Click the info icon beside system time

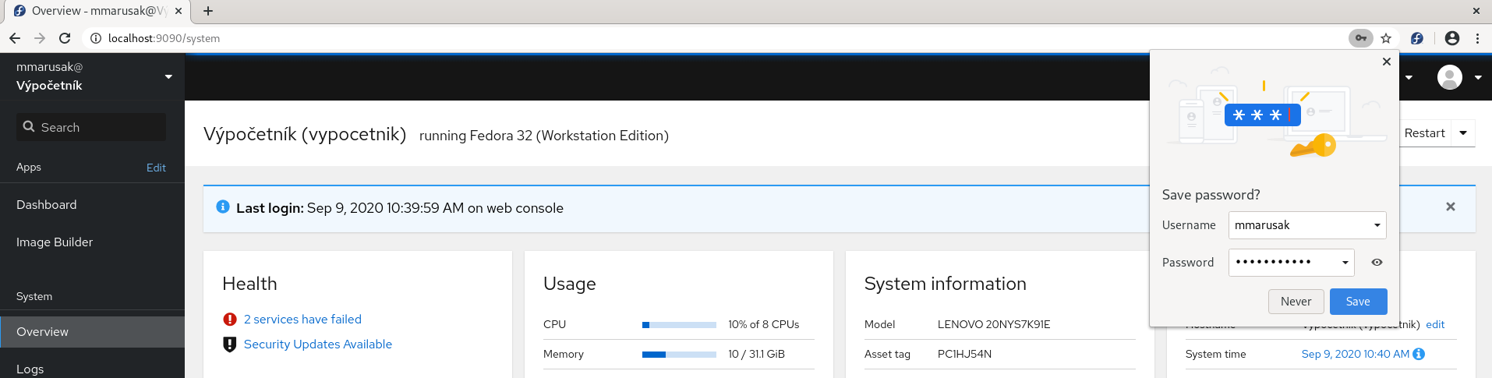(1419, 354)
